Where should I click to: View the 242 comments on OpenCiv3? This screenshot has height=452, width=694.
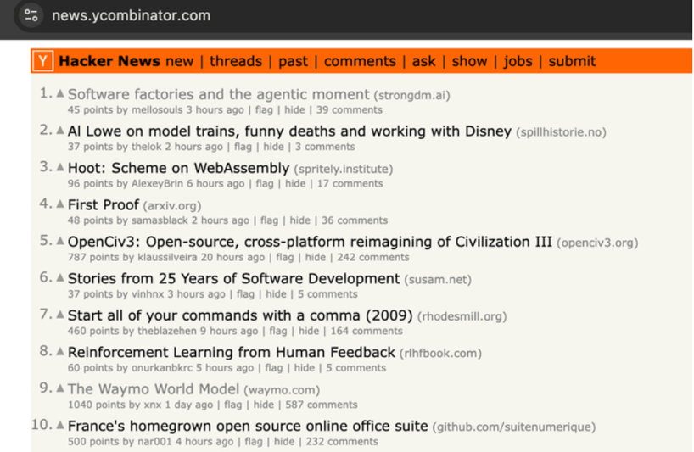(373, 257)
